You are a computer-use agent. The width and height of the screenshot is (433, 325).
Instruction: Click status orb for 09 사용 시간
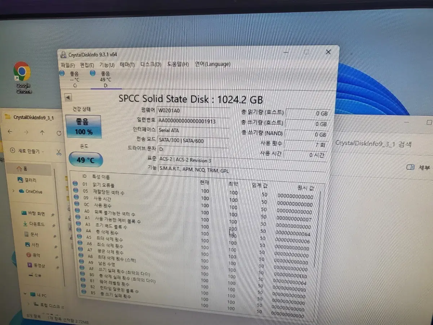point(76,197)
